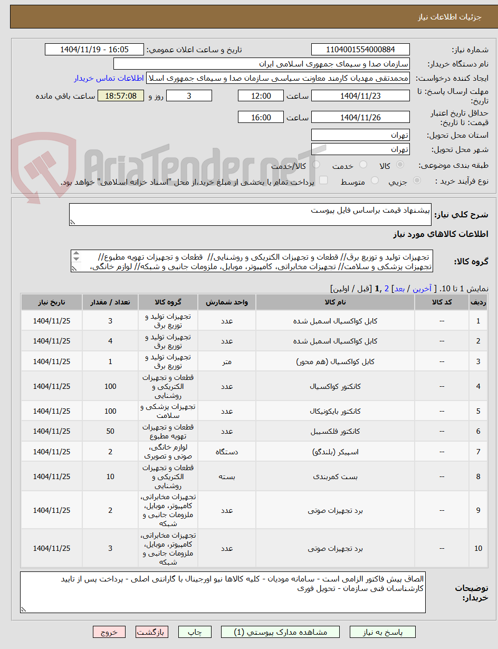Click the 12:00 deadline time field

pyautogui.click(x=261, y=96)
